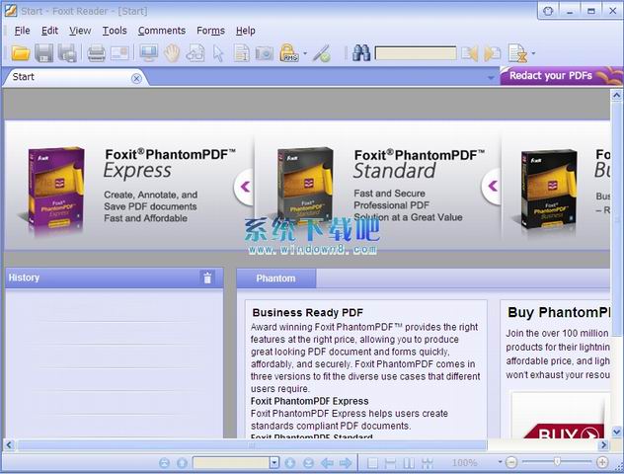Close the Start tab
The width and height of the screenshot is (624, 474).
coord(136,78)
